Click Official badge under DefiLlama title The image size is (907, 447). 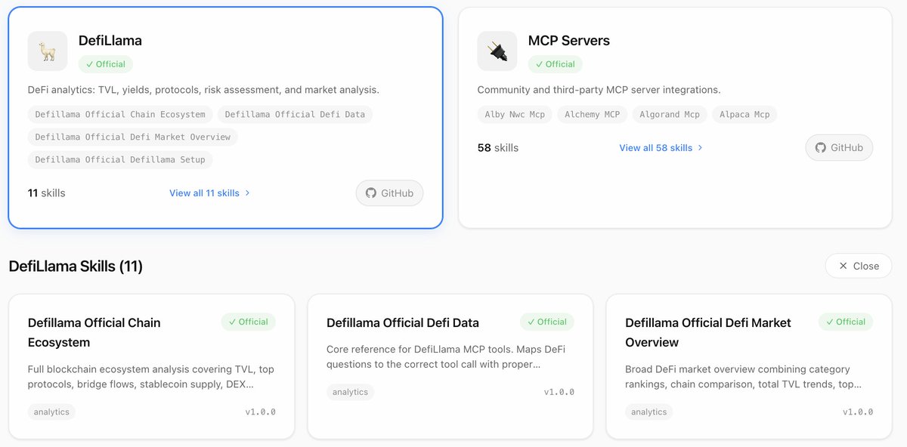pyautogui.click(x=106, y=64)
